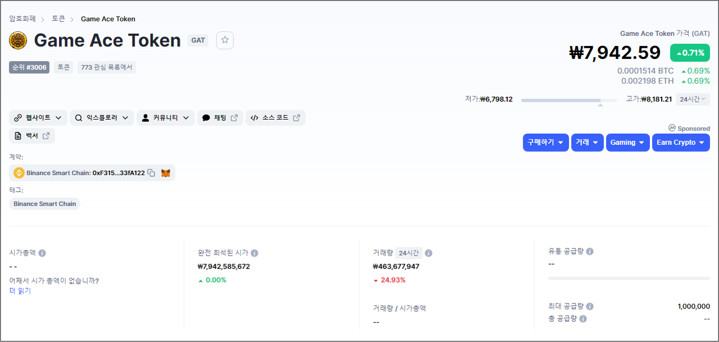This screenshot has width=719, height=342.
Task: Open the 채팅 external link
Action: [220, 118]
